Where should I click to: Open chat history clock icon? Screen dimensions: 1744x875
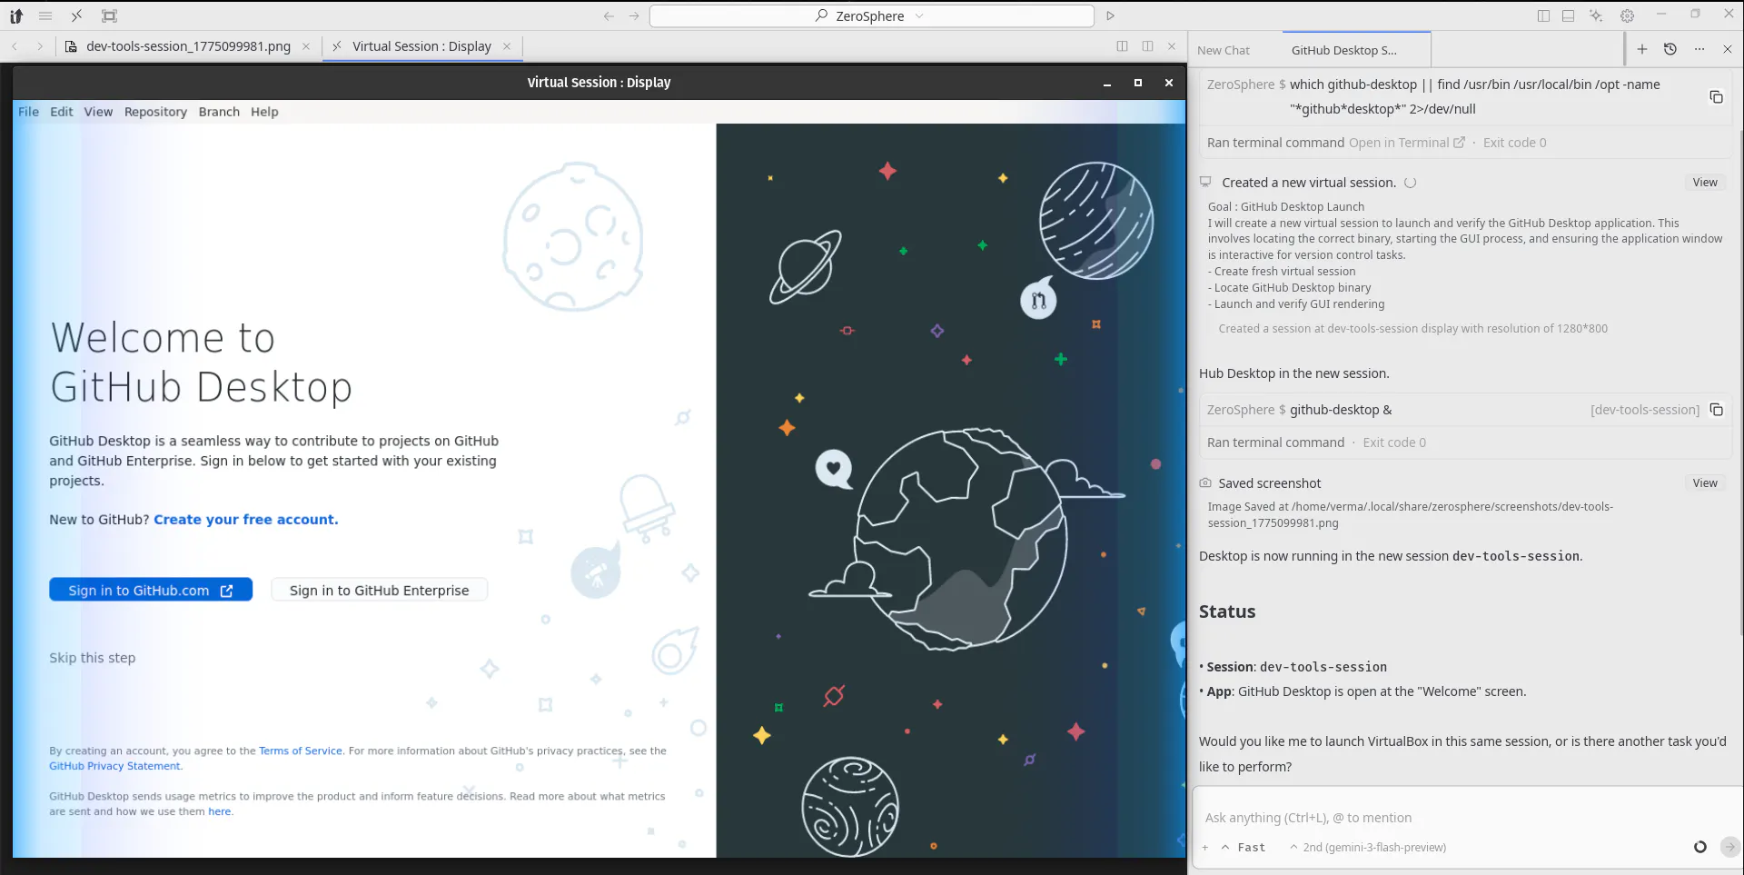click(x=1670, y=49)
